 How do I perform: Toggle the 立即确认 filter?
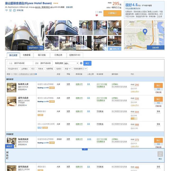24,69
